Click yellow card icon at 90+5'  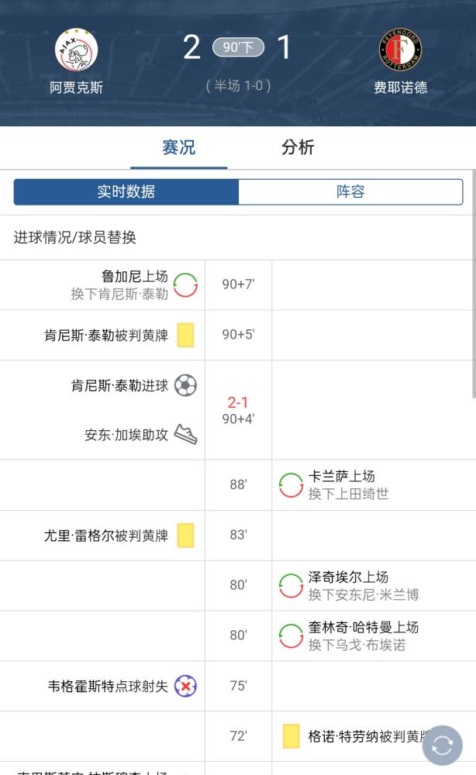185,335
